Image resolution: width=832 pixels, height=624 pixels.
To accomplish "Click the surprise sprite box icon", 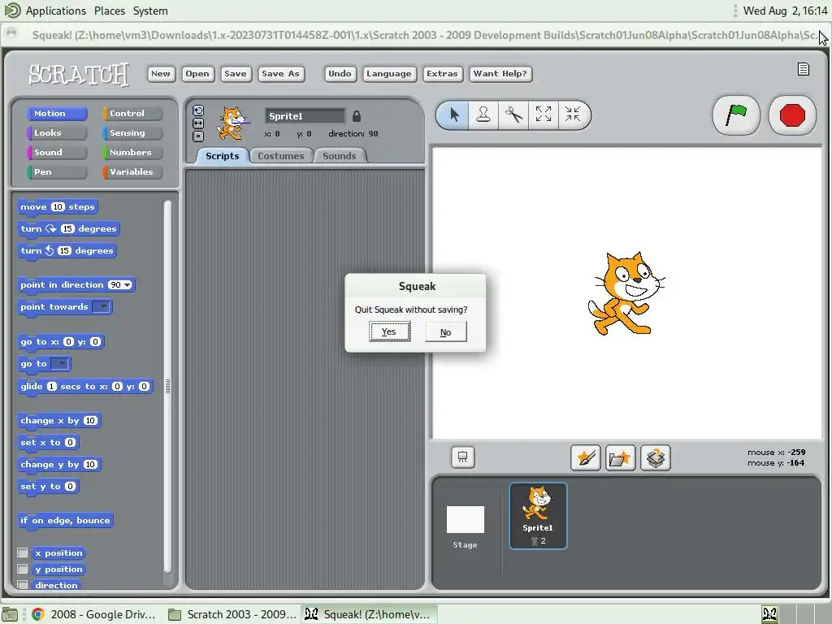I will tap(656, 457).
